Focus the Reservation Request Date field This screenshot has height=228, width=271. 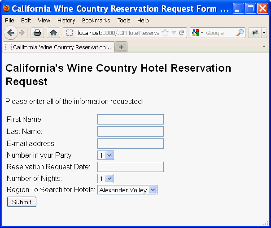point(130,167)
